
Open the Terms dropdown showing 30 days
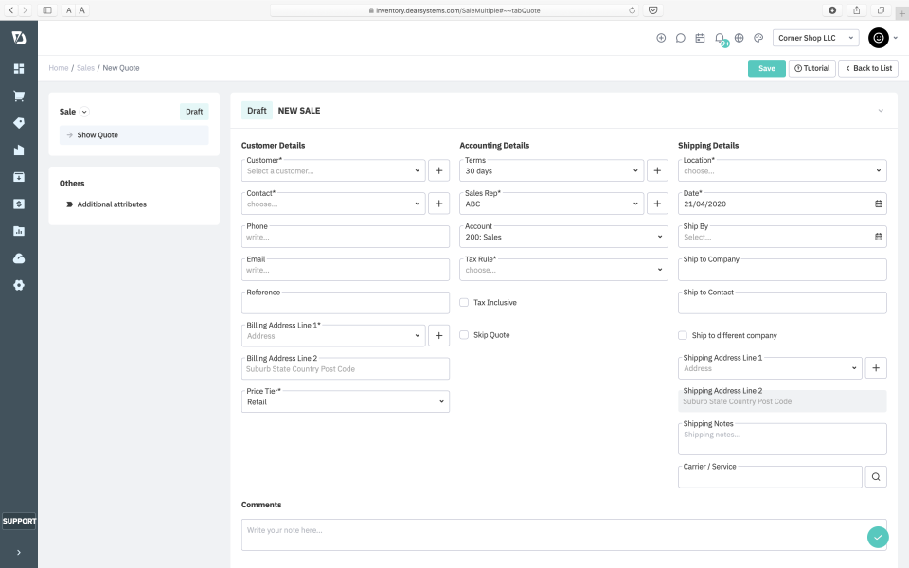(550, 171)
